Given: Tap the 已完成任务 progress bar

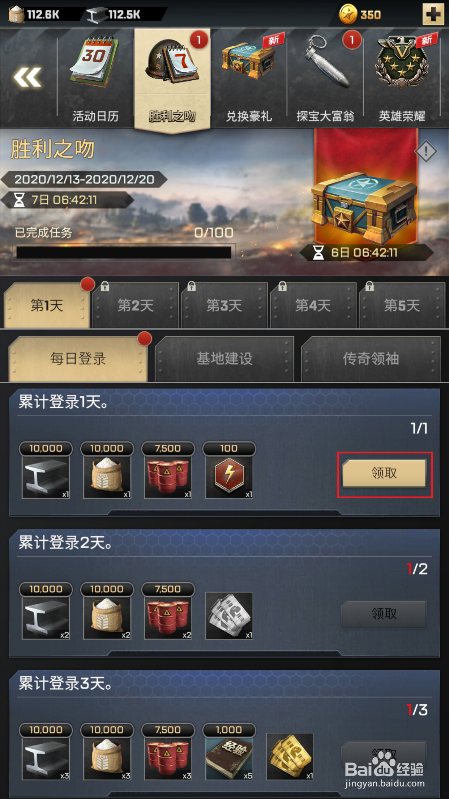Looking at the screenshot, I should pos(124,252).
